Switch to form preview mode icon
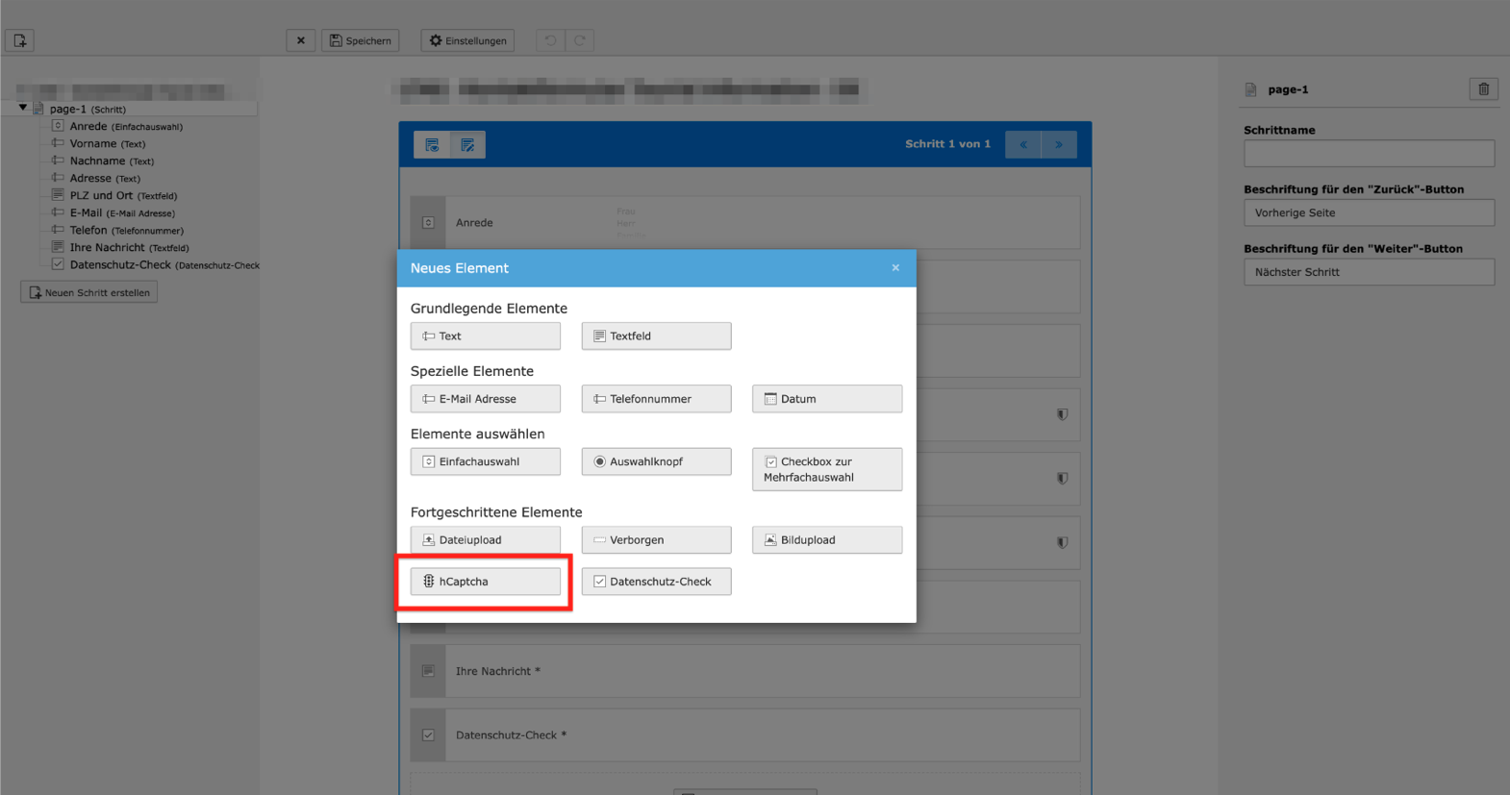1510x795 pixels. 467,145
